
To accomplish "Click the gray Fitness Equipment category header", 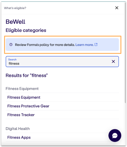I will [22, 89].
